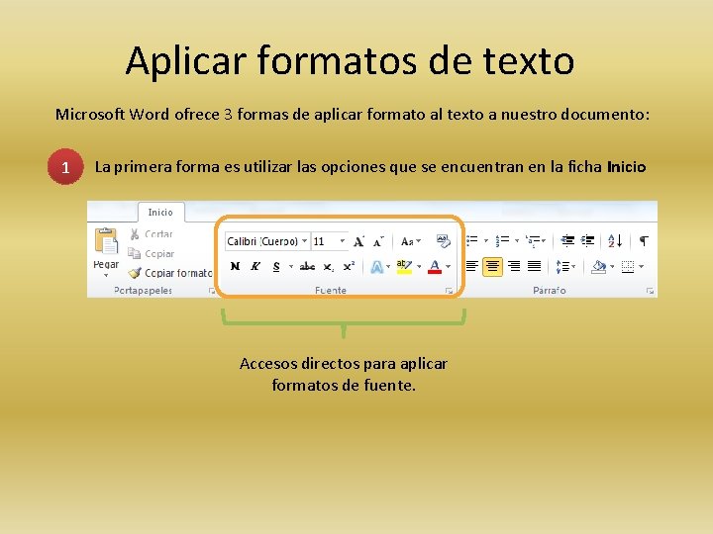Click the clear formatting eraser icon

[x=443, y=240]
